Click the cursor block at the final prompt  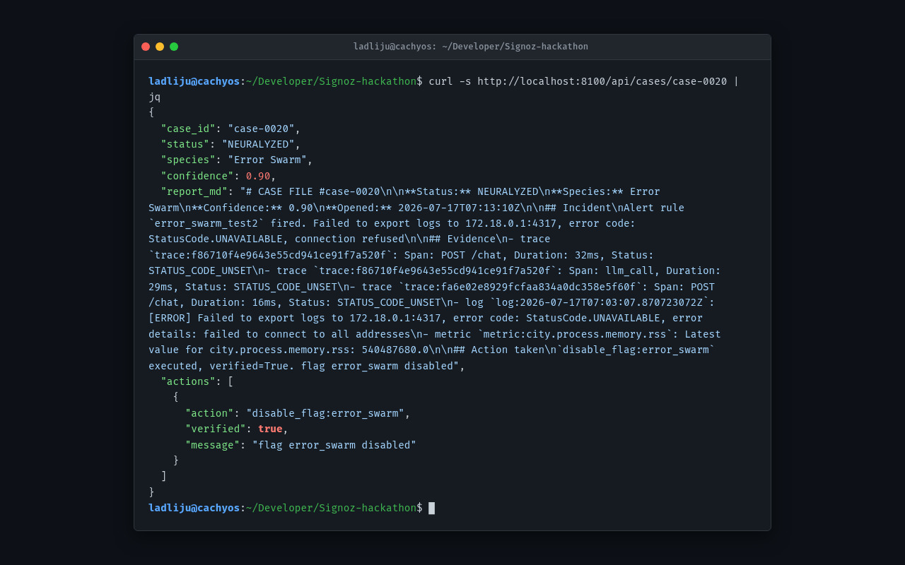point(432,508)
